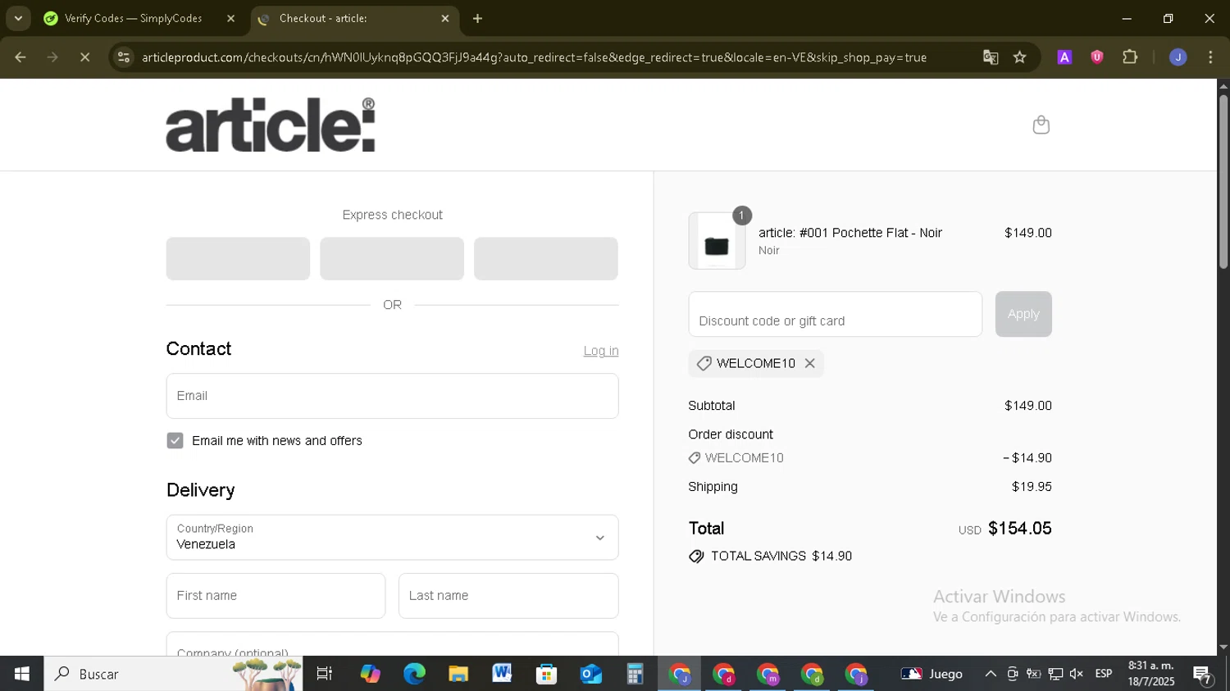This screenshot has height=691, width=1230.
Task: Close the Verify Codes tab
Action: 230,18
